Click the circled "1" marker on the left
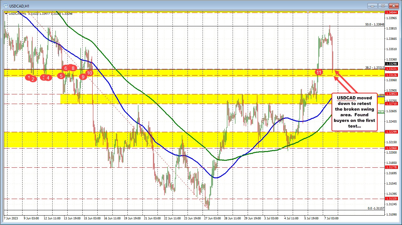The height and width of the screenshot is (225, 402). 29,77
